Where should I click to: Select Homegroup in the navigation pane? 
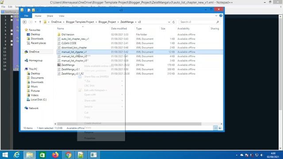point(35,61)
